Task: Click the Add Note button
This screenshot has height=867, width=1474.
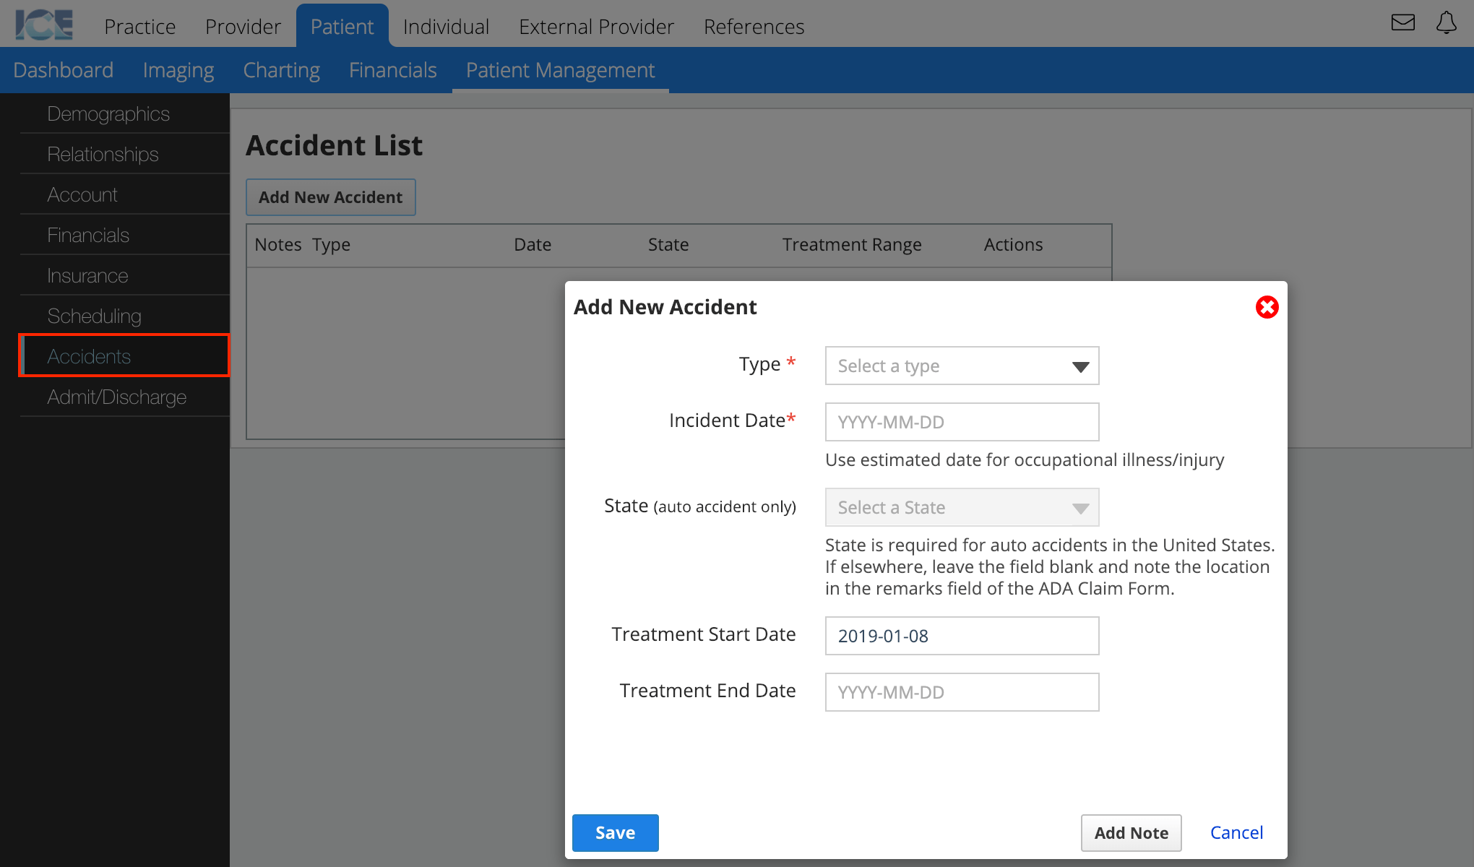Action: tap(1131, 833)
